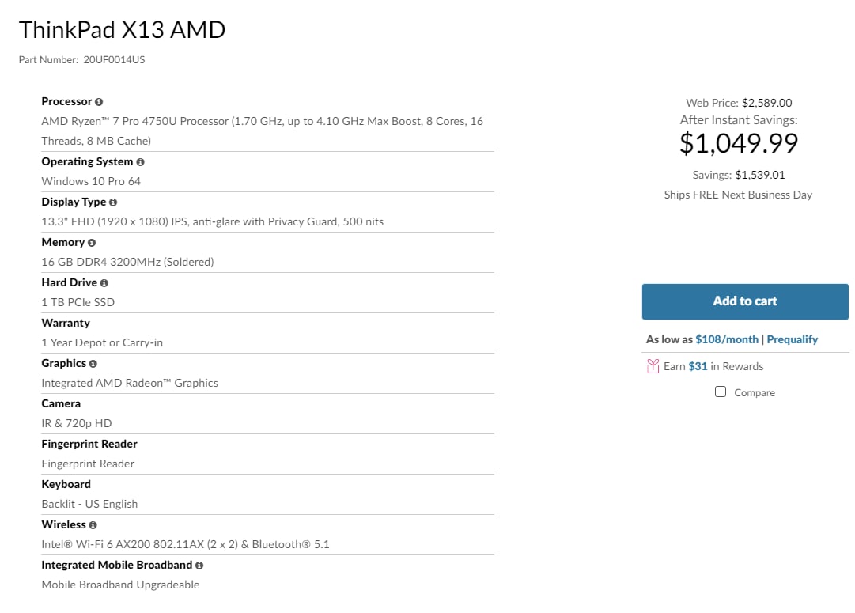Click the Graphics info icon

(x=93, y=364)
